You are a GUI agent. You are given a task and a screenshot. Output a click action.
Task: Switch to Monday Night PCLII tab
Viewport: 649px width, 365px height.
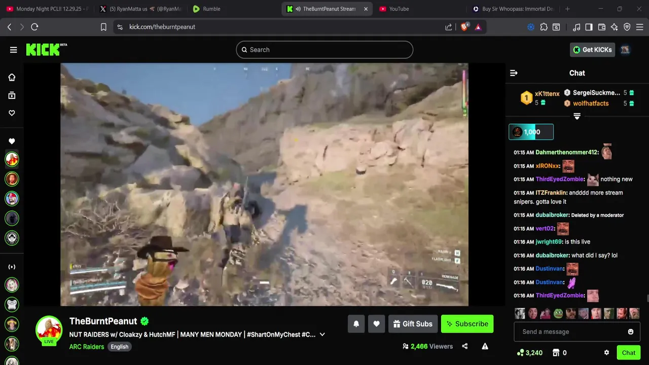click(x=47, y=9)
